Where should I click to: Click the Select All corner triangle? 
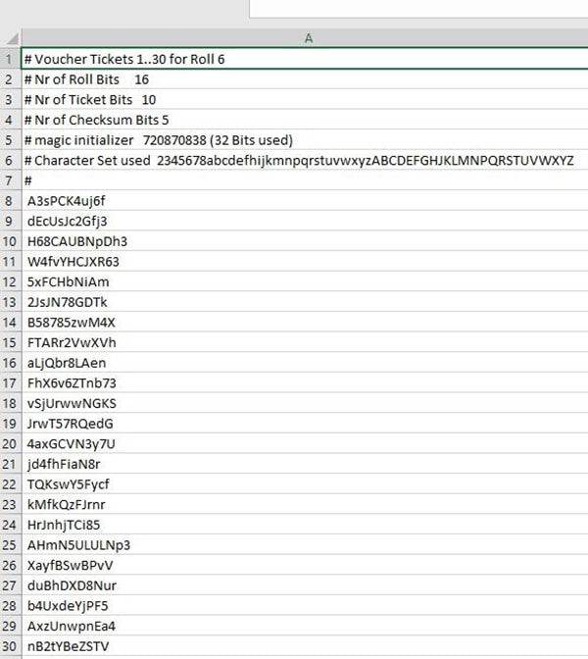click(x=11, y=38)
